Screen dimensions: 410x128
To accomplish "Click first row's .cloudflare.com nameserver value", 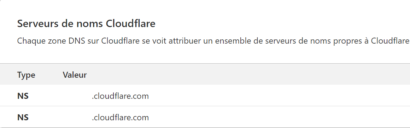I will click(120, 96).
